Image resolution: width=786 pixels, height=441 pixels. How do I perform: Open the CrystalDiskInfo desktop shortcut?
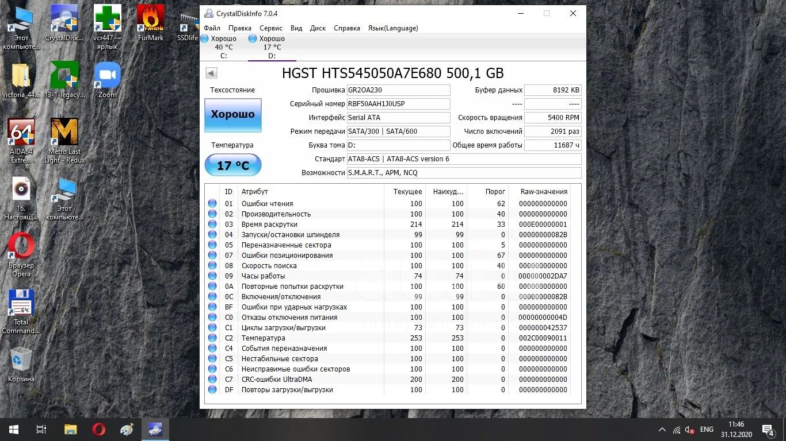pos(64,23)
